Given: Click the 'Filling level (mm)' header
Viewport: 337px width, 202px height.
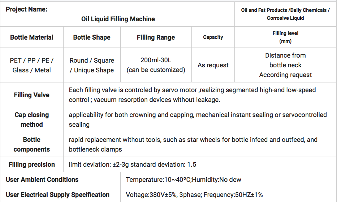Looking at the screenshot, I should [x=285, y=37].
